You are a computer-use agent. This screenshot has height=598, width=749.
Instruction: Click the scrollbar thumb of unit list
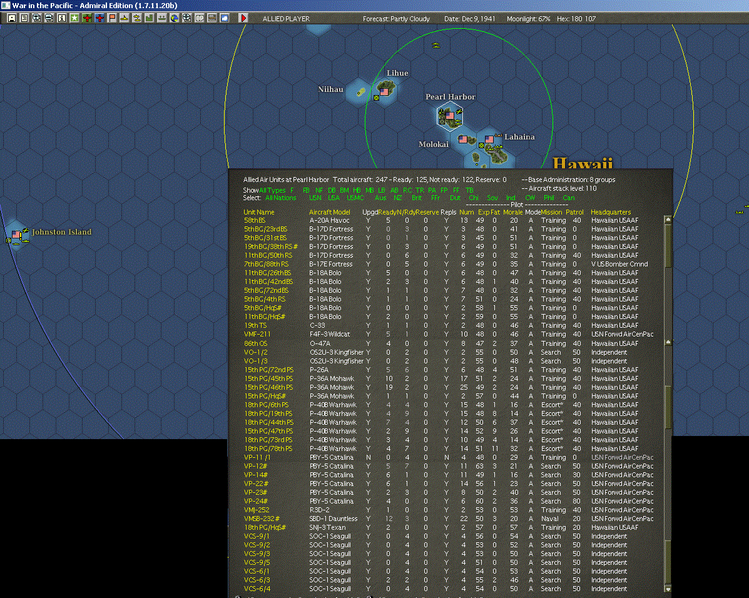(x=668, y=245)
